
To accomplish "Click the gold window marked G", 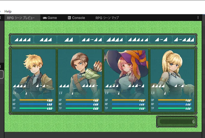I will [x=177, y=122].
